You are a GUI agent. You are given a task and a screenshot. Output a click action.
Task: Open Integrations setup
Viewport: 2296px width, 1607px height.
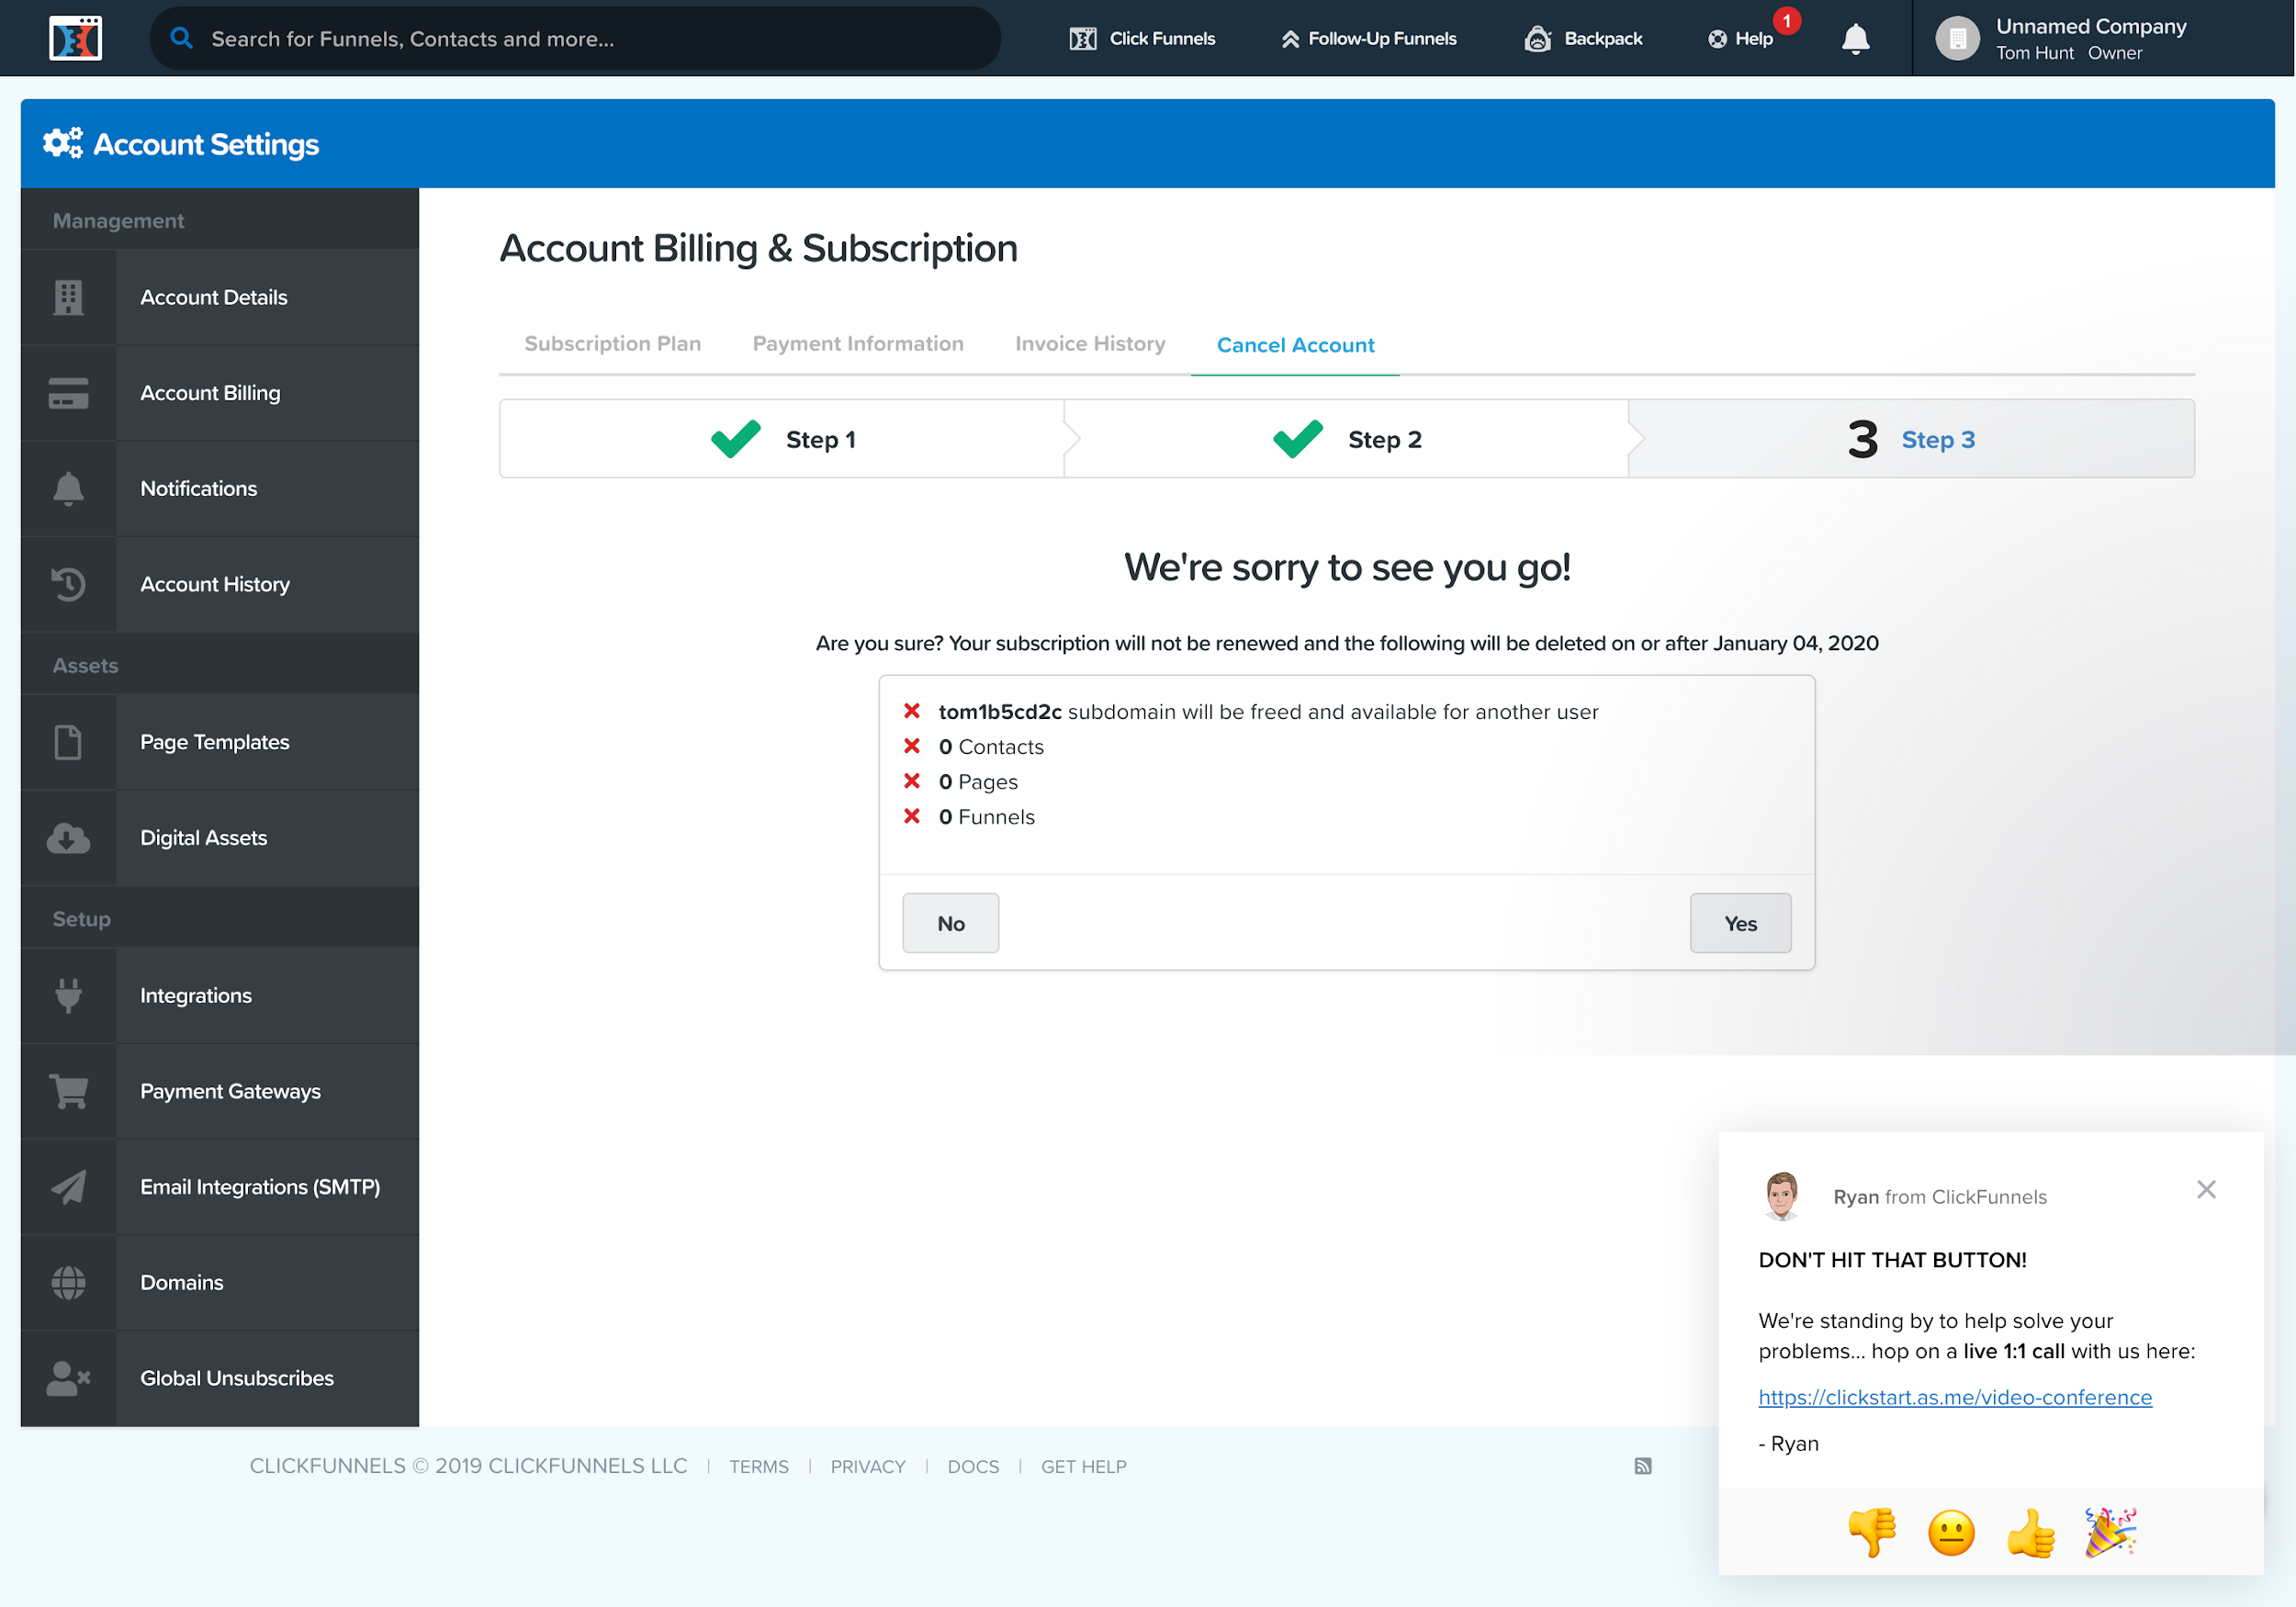tap(220, 995)
